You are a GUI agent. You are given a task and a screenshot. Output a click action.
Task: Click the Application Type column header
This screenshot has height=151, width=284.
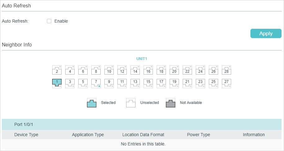pos(88,135)
